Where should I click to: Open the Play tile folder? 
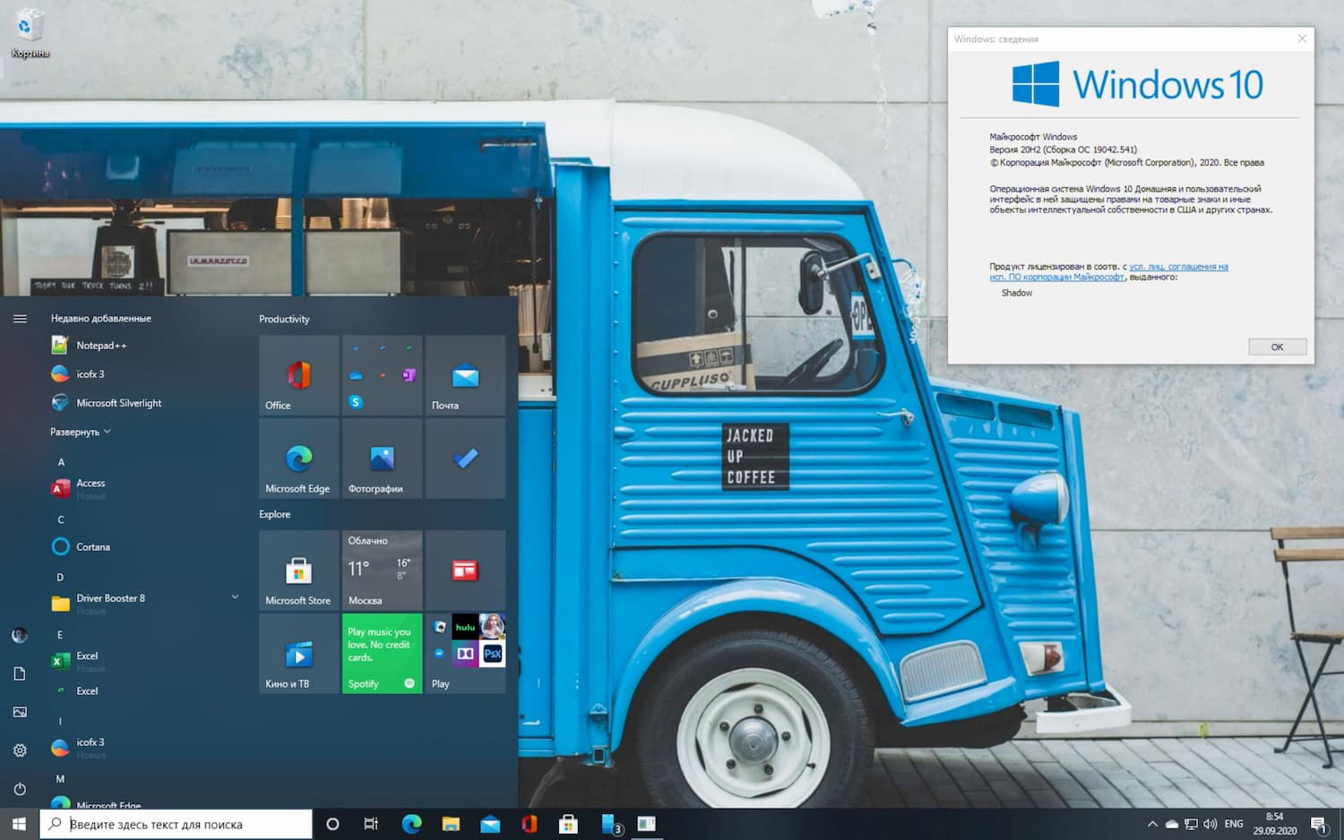(465, 654)
